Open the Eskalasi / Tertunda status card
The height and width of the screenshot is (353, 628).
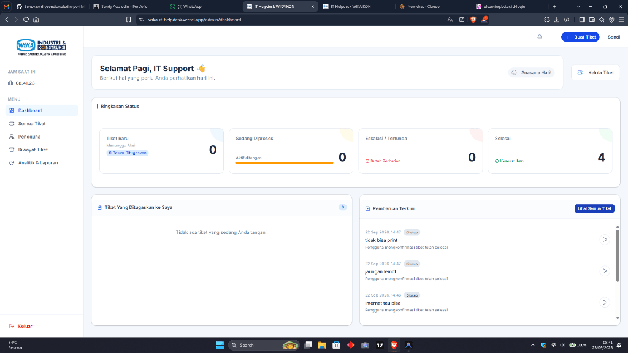tap(420, 151)
